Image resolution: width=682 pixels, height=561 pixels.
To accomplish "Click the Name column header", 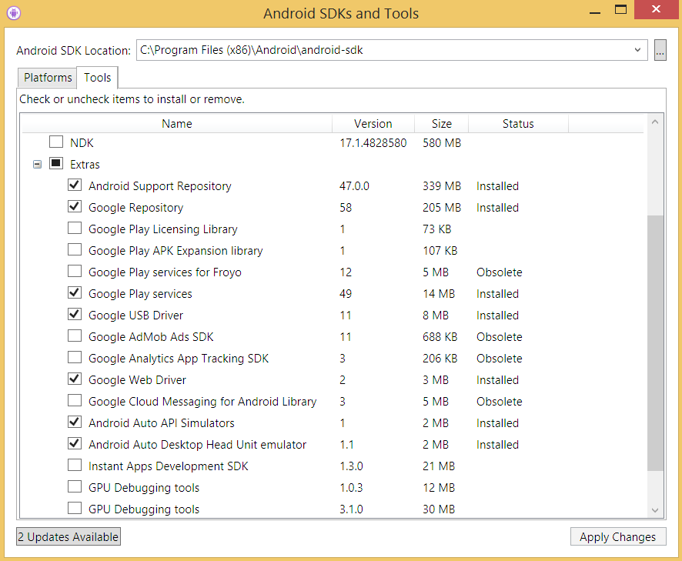I will 177,123.
